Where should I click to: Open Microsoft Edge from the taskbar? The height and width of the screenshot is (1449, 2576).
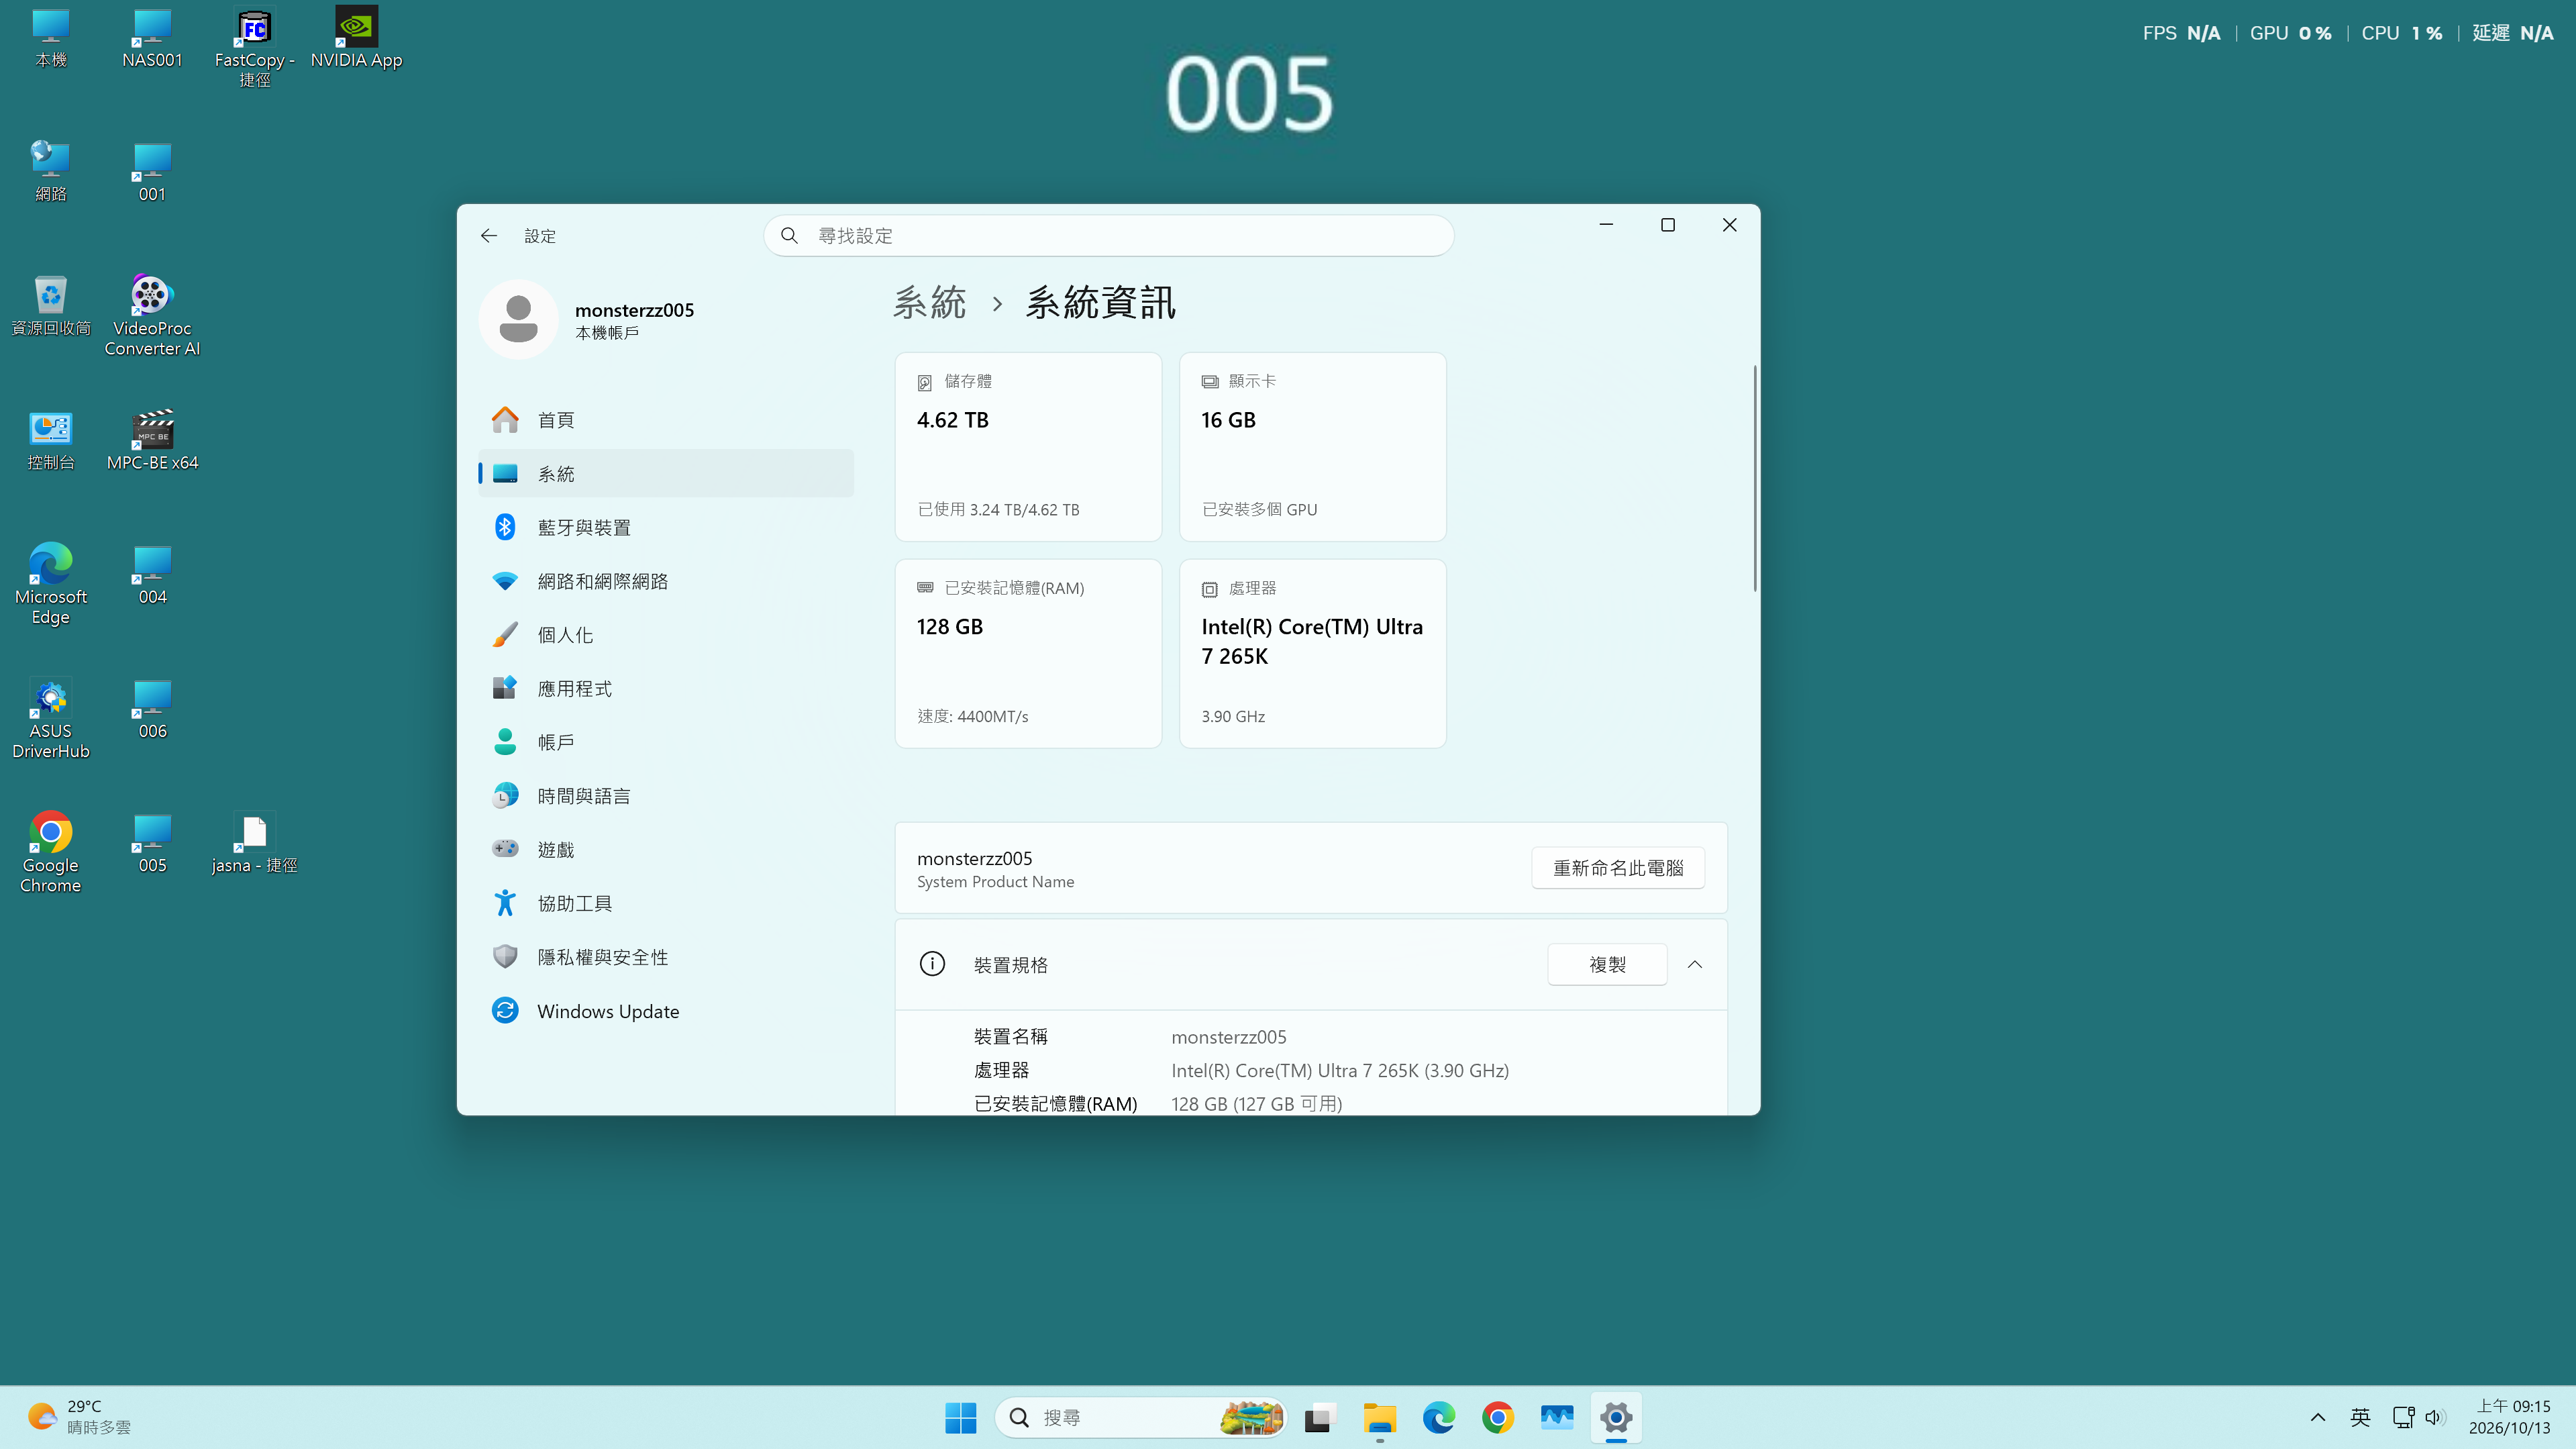click(1438, 1417)
